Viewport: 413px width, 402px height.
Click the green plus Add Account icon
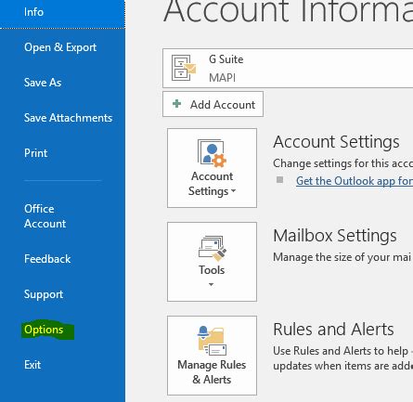click(x=176, y=104)
